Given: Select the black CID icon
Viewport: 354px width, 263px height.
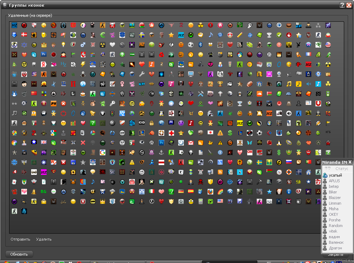Looking at the screenshot, I should [x=142, y=123].
